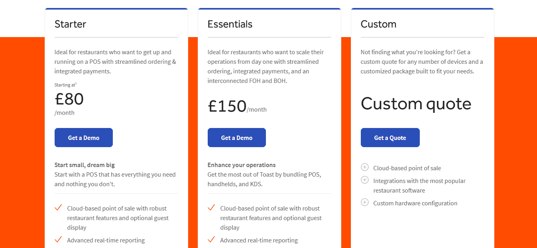
Task: Select the Essentials plan heading
Action: tap(230, 24)
